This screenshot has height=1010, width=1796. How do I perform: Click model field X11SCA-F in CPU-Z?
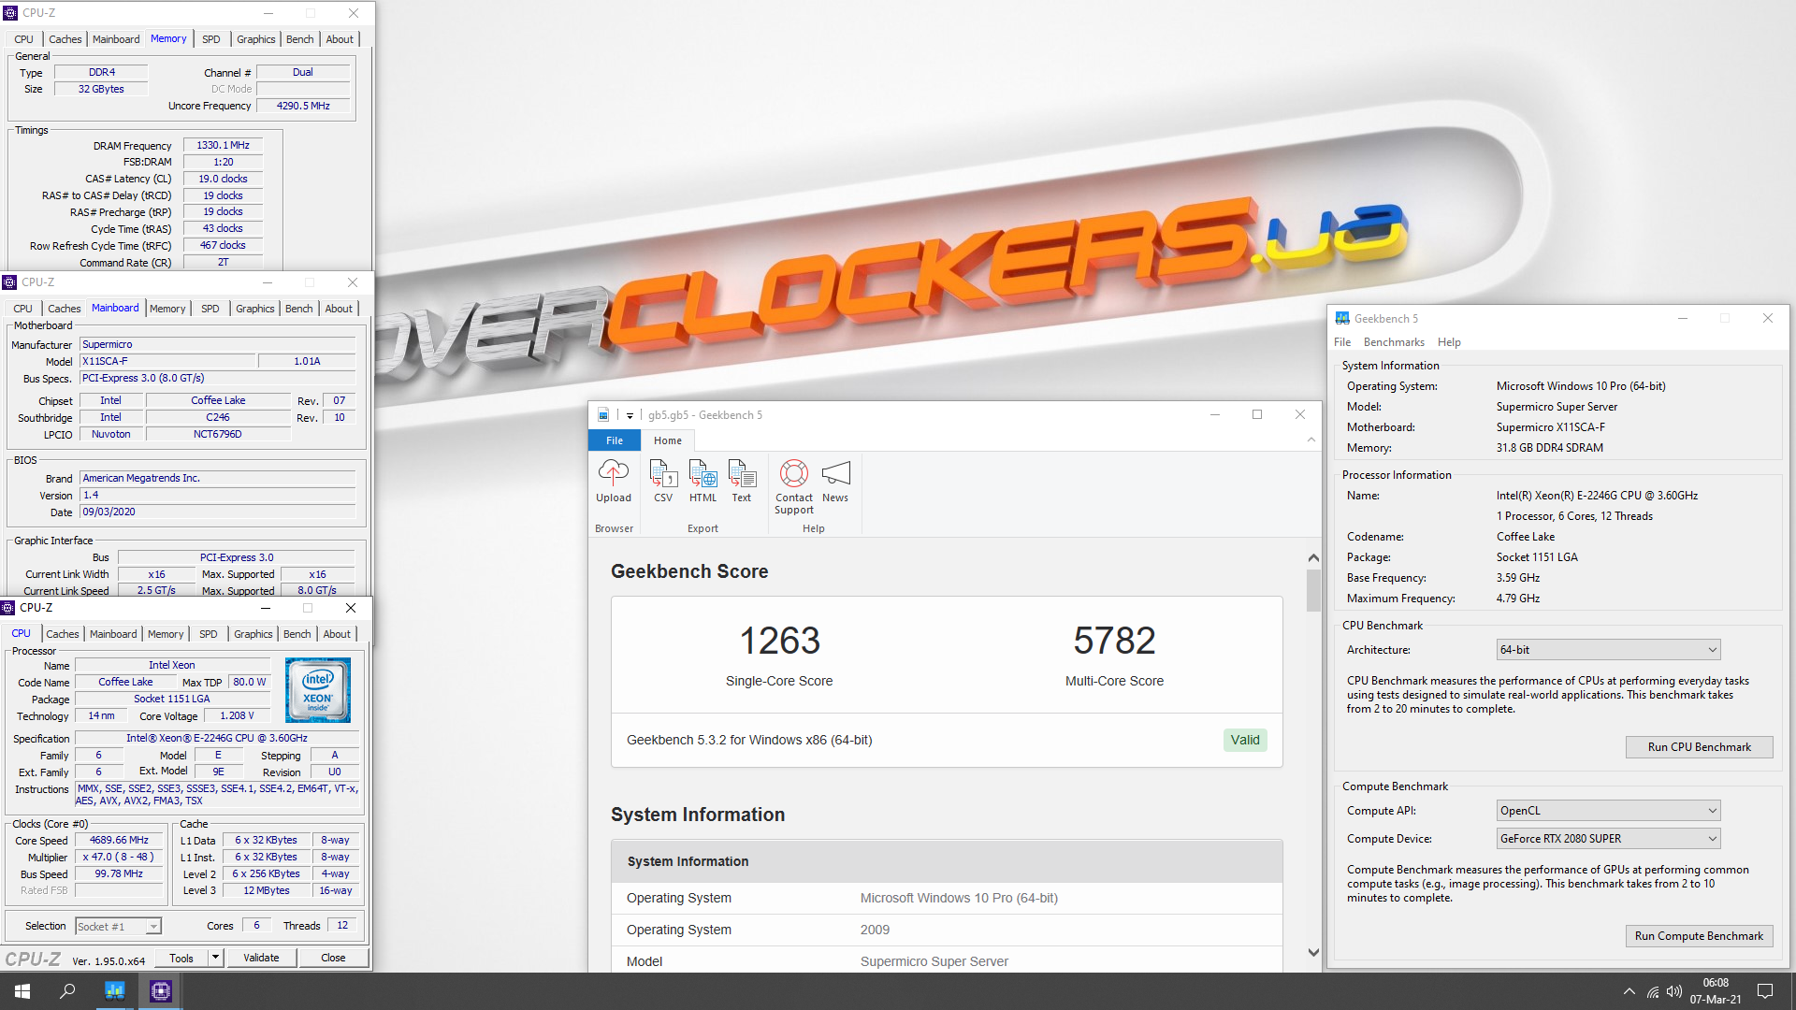pyautogui.click(x=168, y=361)
